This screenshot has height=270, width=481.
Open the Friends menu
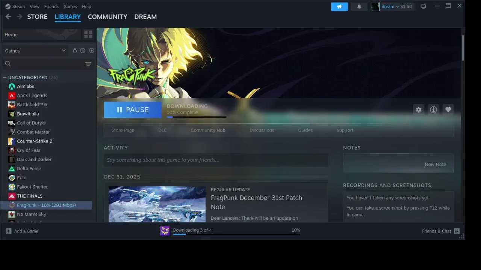point(51,6)
